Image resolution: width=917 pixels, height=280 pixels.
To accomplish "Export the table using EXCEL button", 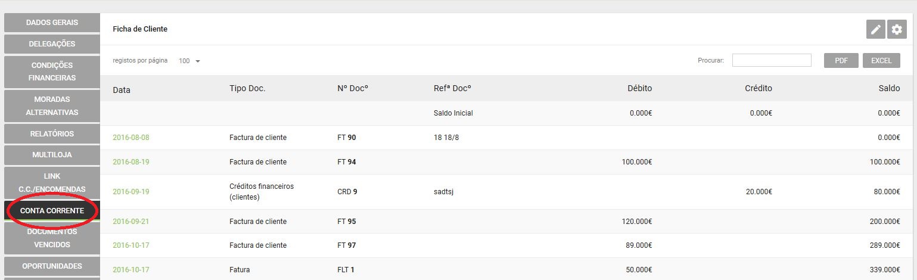I will point(881,60).
